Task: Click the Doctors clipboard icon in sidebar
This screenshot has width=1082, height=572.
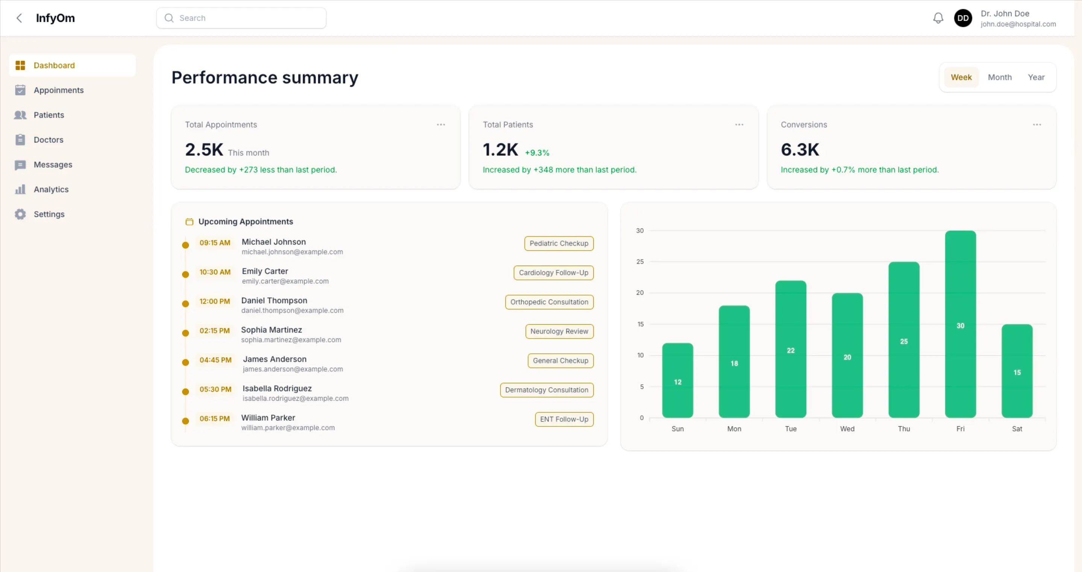Action: point(20,139)
